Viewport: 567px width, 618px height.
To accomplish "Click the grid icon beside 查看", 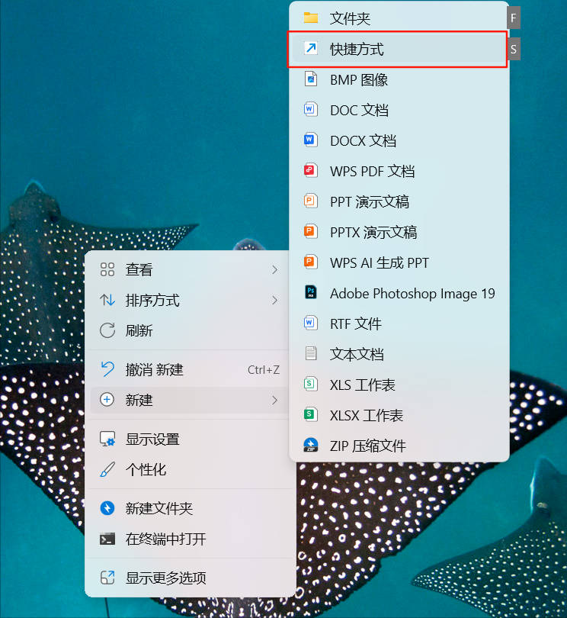I will click(x=107, y=269).
